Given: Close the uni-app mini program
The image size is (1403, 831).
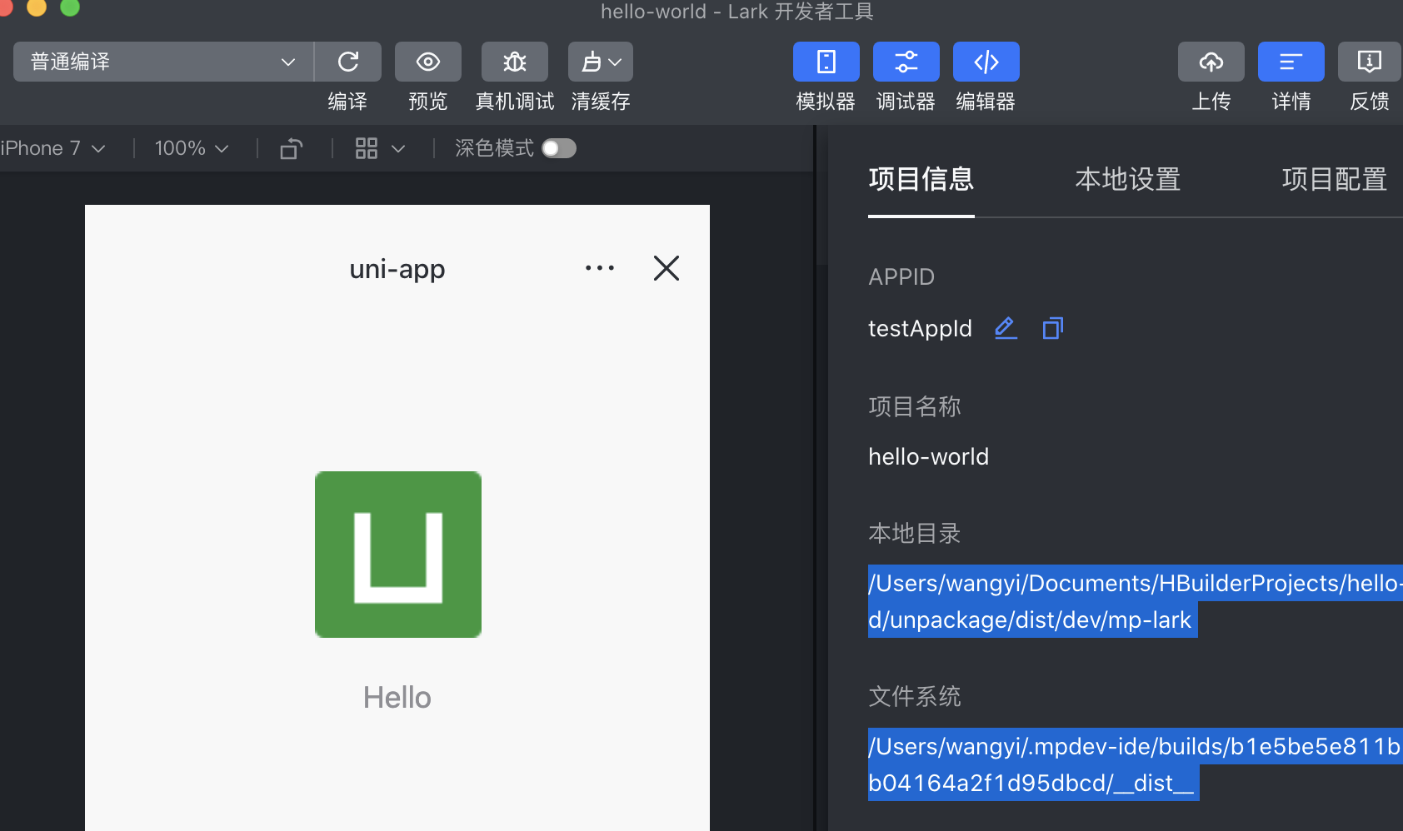Looking at the screenshot, I should [666, 268].
